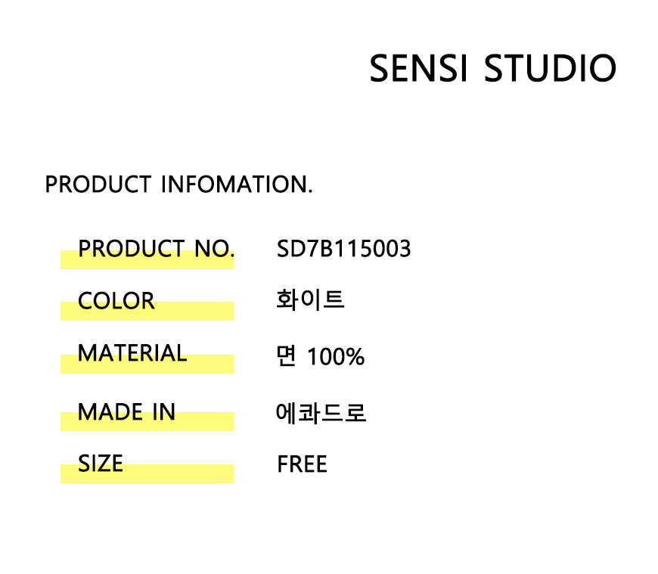Select the MADE IN label
This screenshot has height=574, width=658.
[x=126, y=412]
